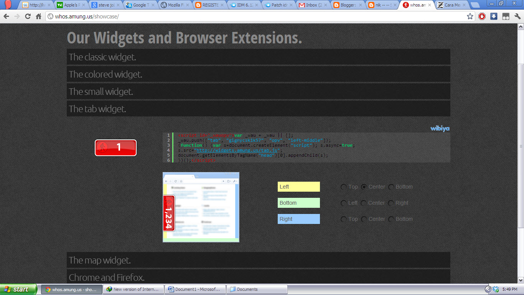Open the browser home page
The width and height of the screenshot is (524, 295).
[38, 17]
